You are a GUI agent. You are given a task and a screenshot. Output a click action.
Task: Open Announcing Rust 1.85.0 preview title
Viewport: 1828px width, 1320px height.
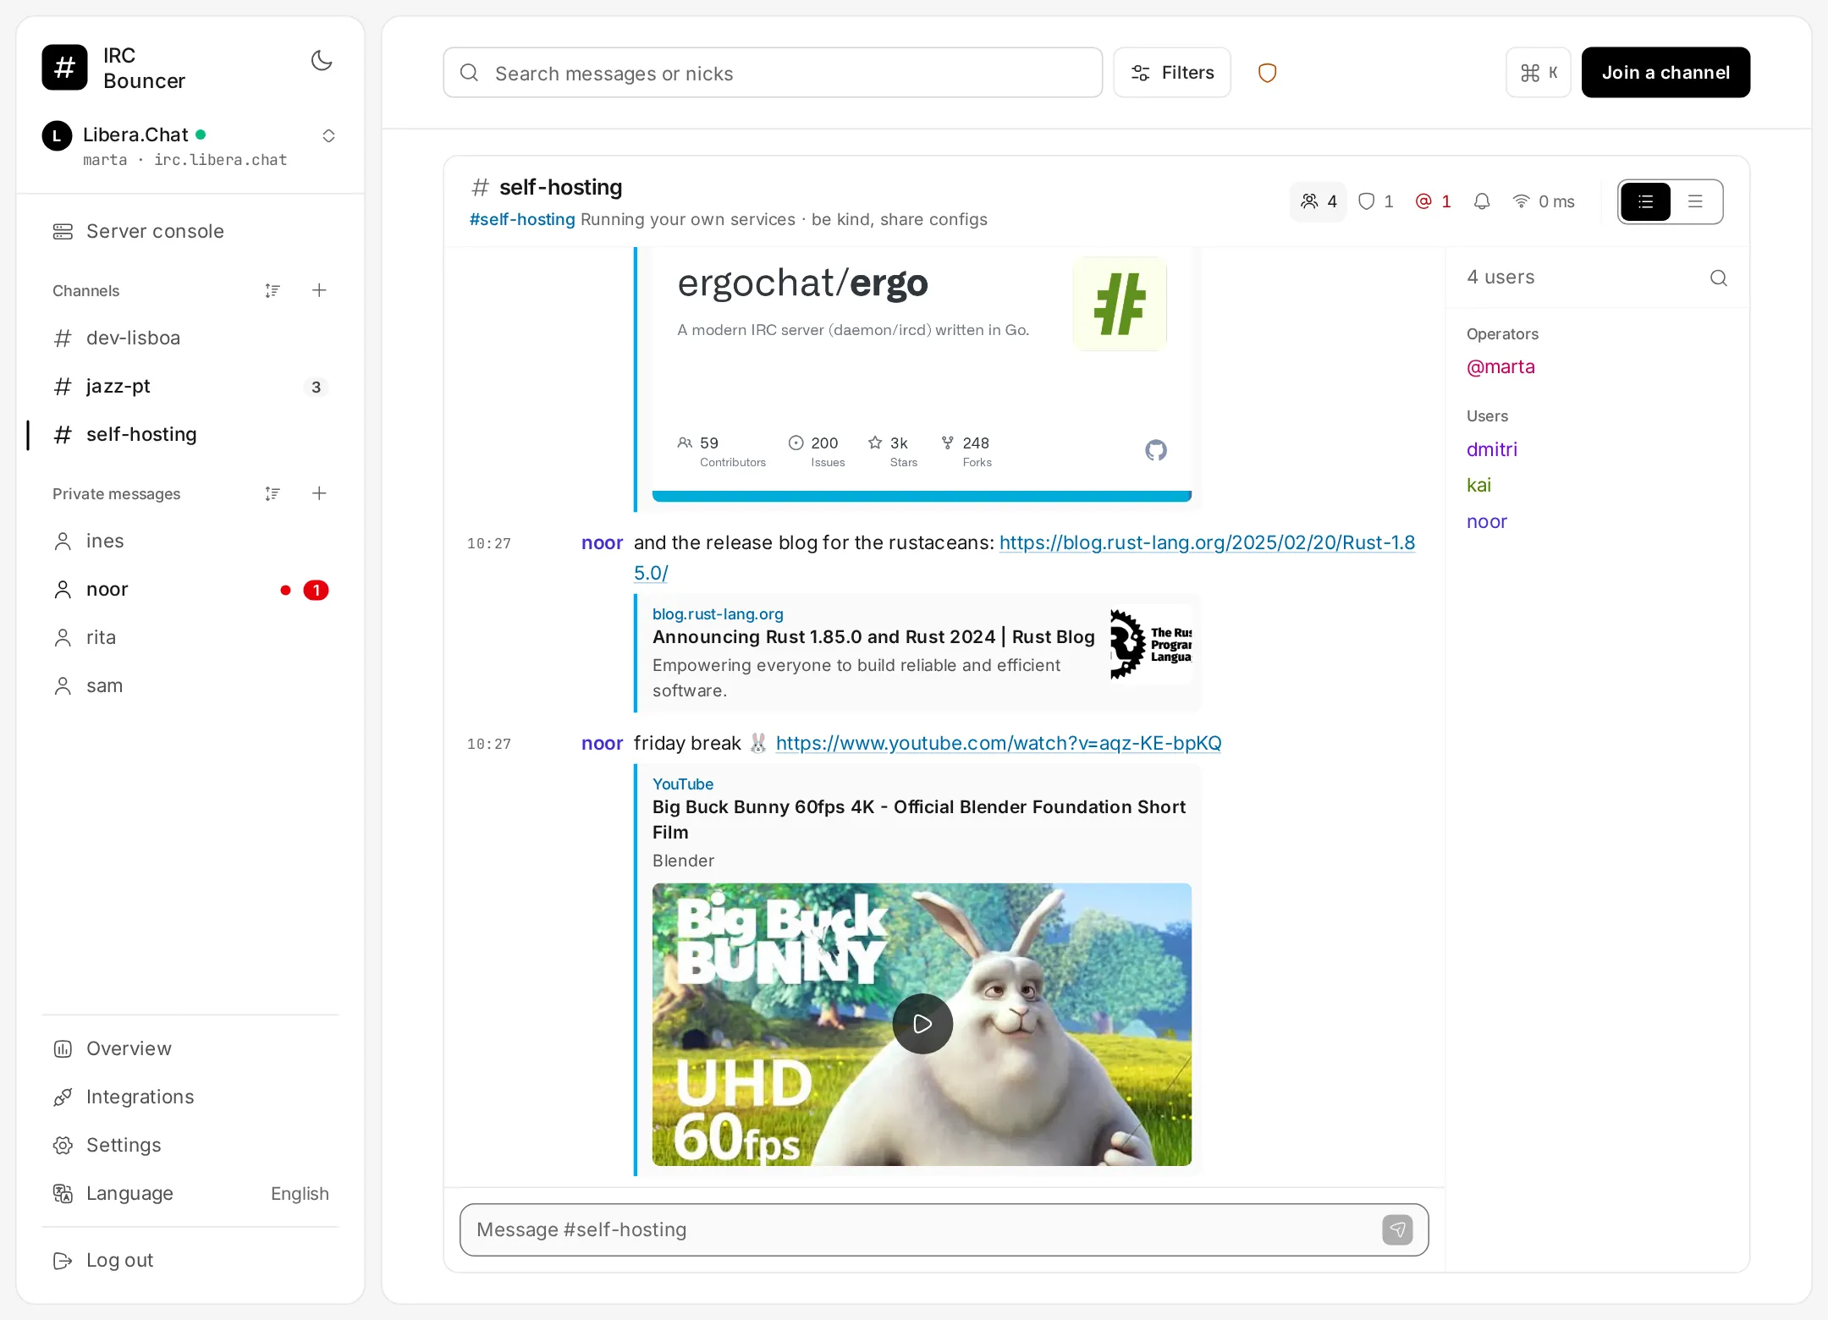(x=873, y=637)
